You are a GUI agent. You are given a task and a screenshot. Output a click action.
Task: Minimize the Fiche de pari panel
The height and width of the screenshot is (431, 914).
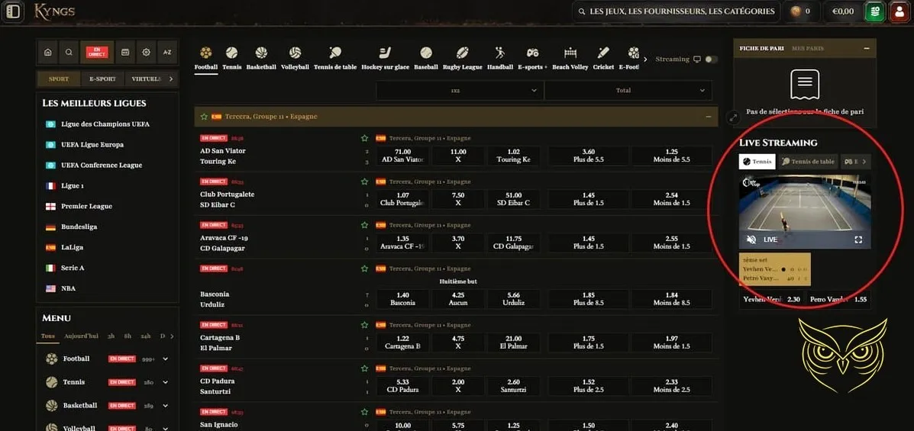click(x=867, y=48)
